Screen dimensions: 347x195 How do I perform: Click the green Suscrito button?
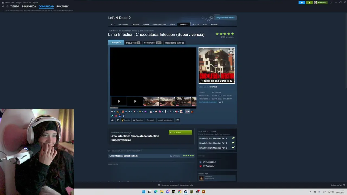(x=180, y=132)
